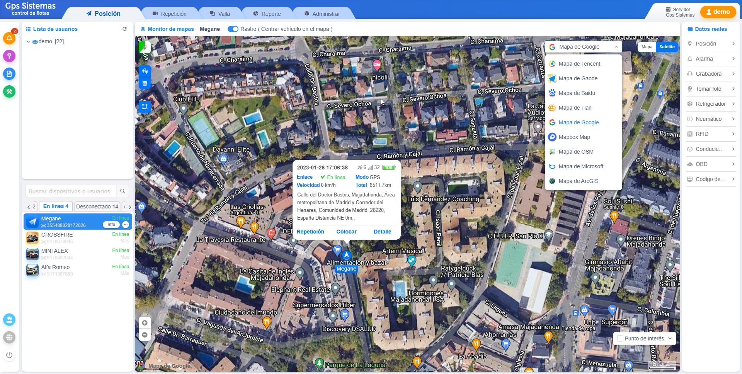Refresh the Lista de usuarios panel
Viewport: 742px width, 374px height.
tap(124, 29)
